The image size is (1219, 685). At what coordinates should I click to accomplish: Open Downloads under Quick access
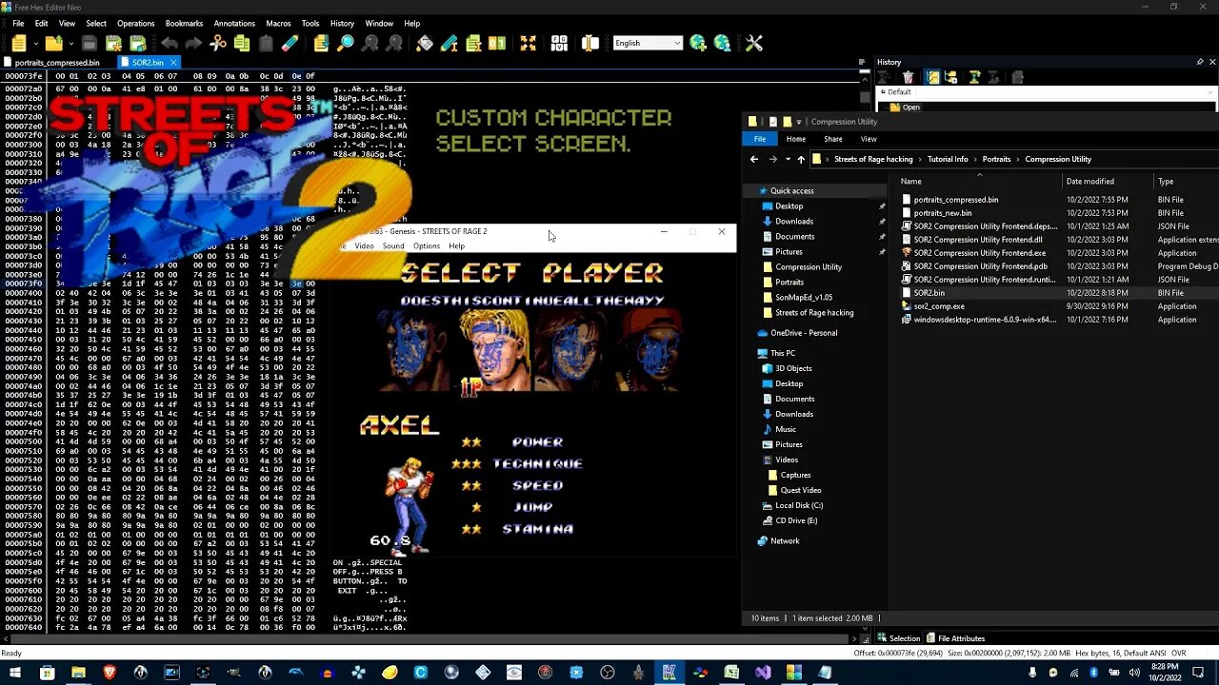point(793,221)
